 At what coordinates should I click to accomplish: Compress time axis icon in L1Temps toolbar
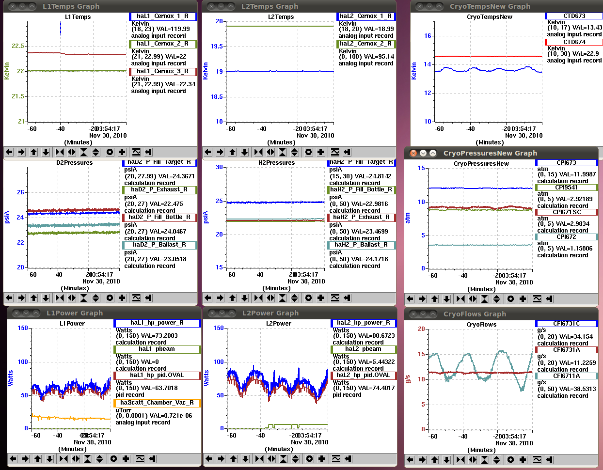pyautogui.click(x=60, y=152)
